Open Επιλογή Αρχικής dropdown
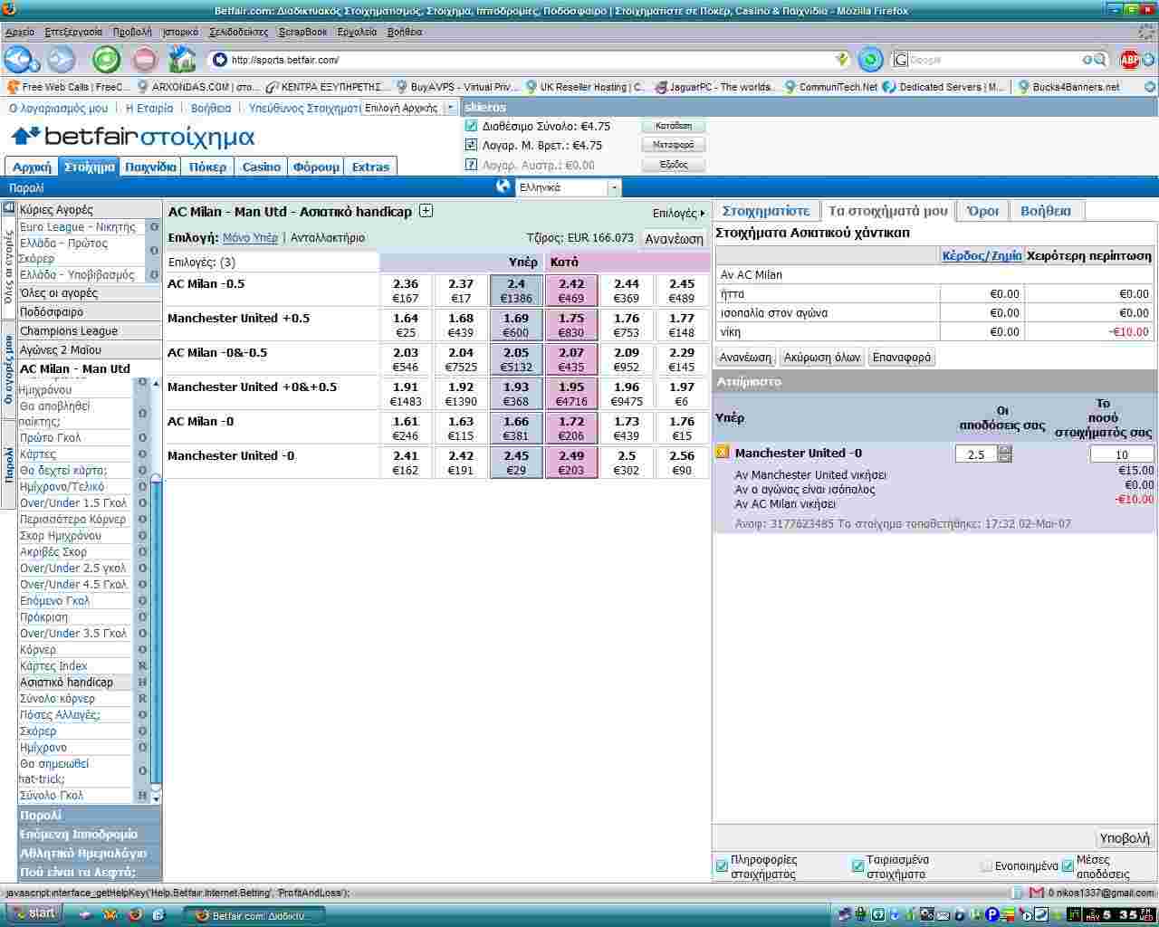The height and width of the screenshot is (927, 1159). (409, 108)
